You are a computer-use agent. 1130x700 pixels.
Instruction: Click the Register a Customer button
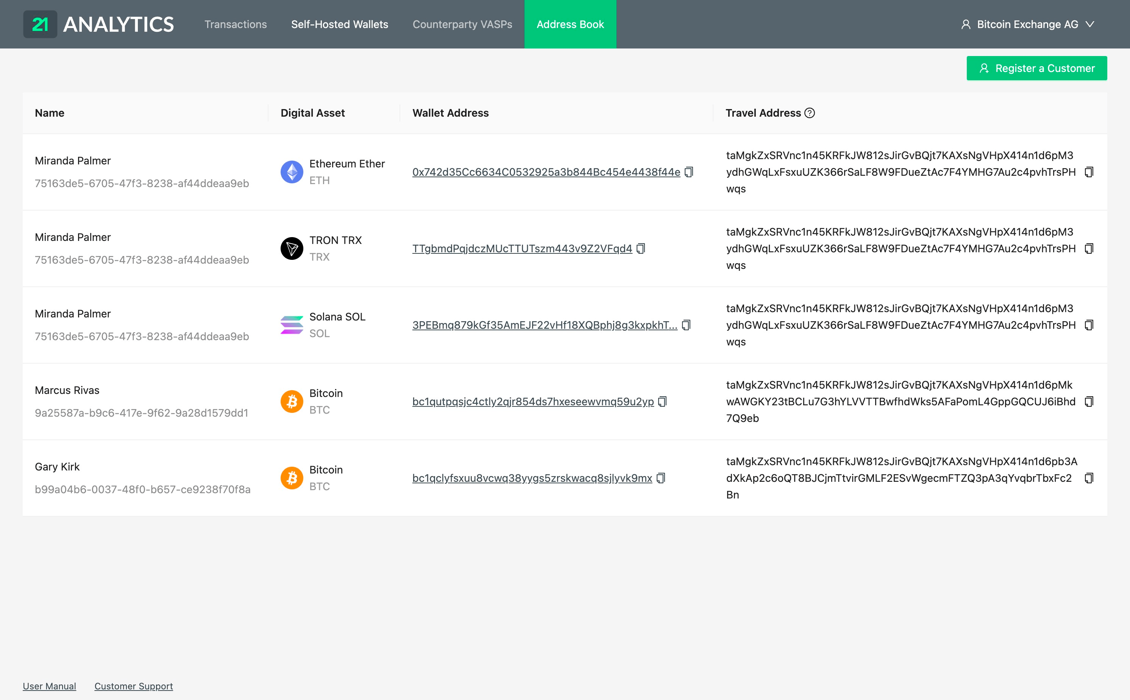pyautogui.click(x=1037, y=68)
